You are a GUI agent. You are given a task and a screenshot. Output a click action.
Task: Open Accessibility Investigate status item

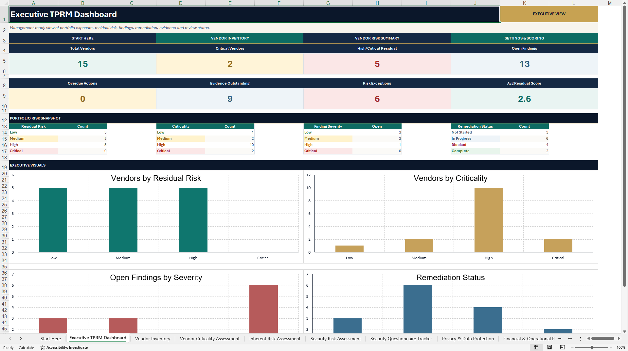[64, 347]
